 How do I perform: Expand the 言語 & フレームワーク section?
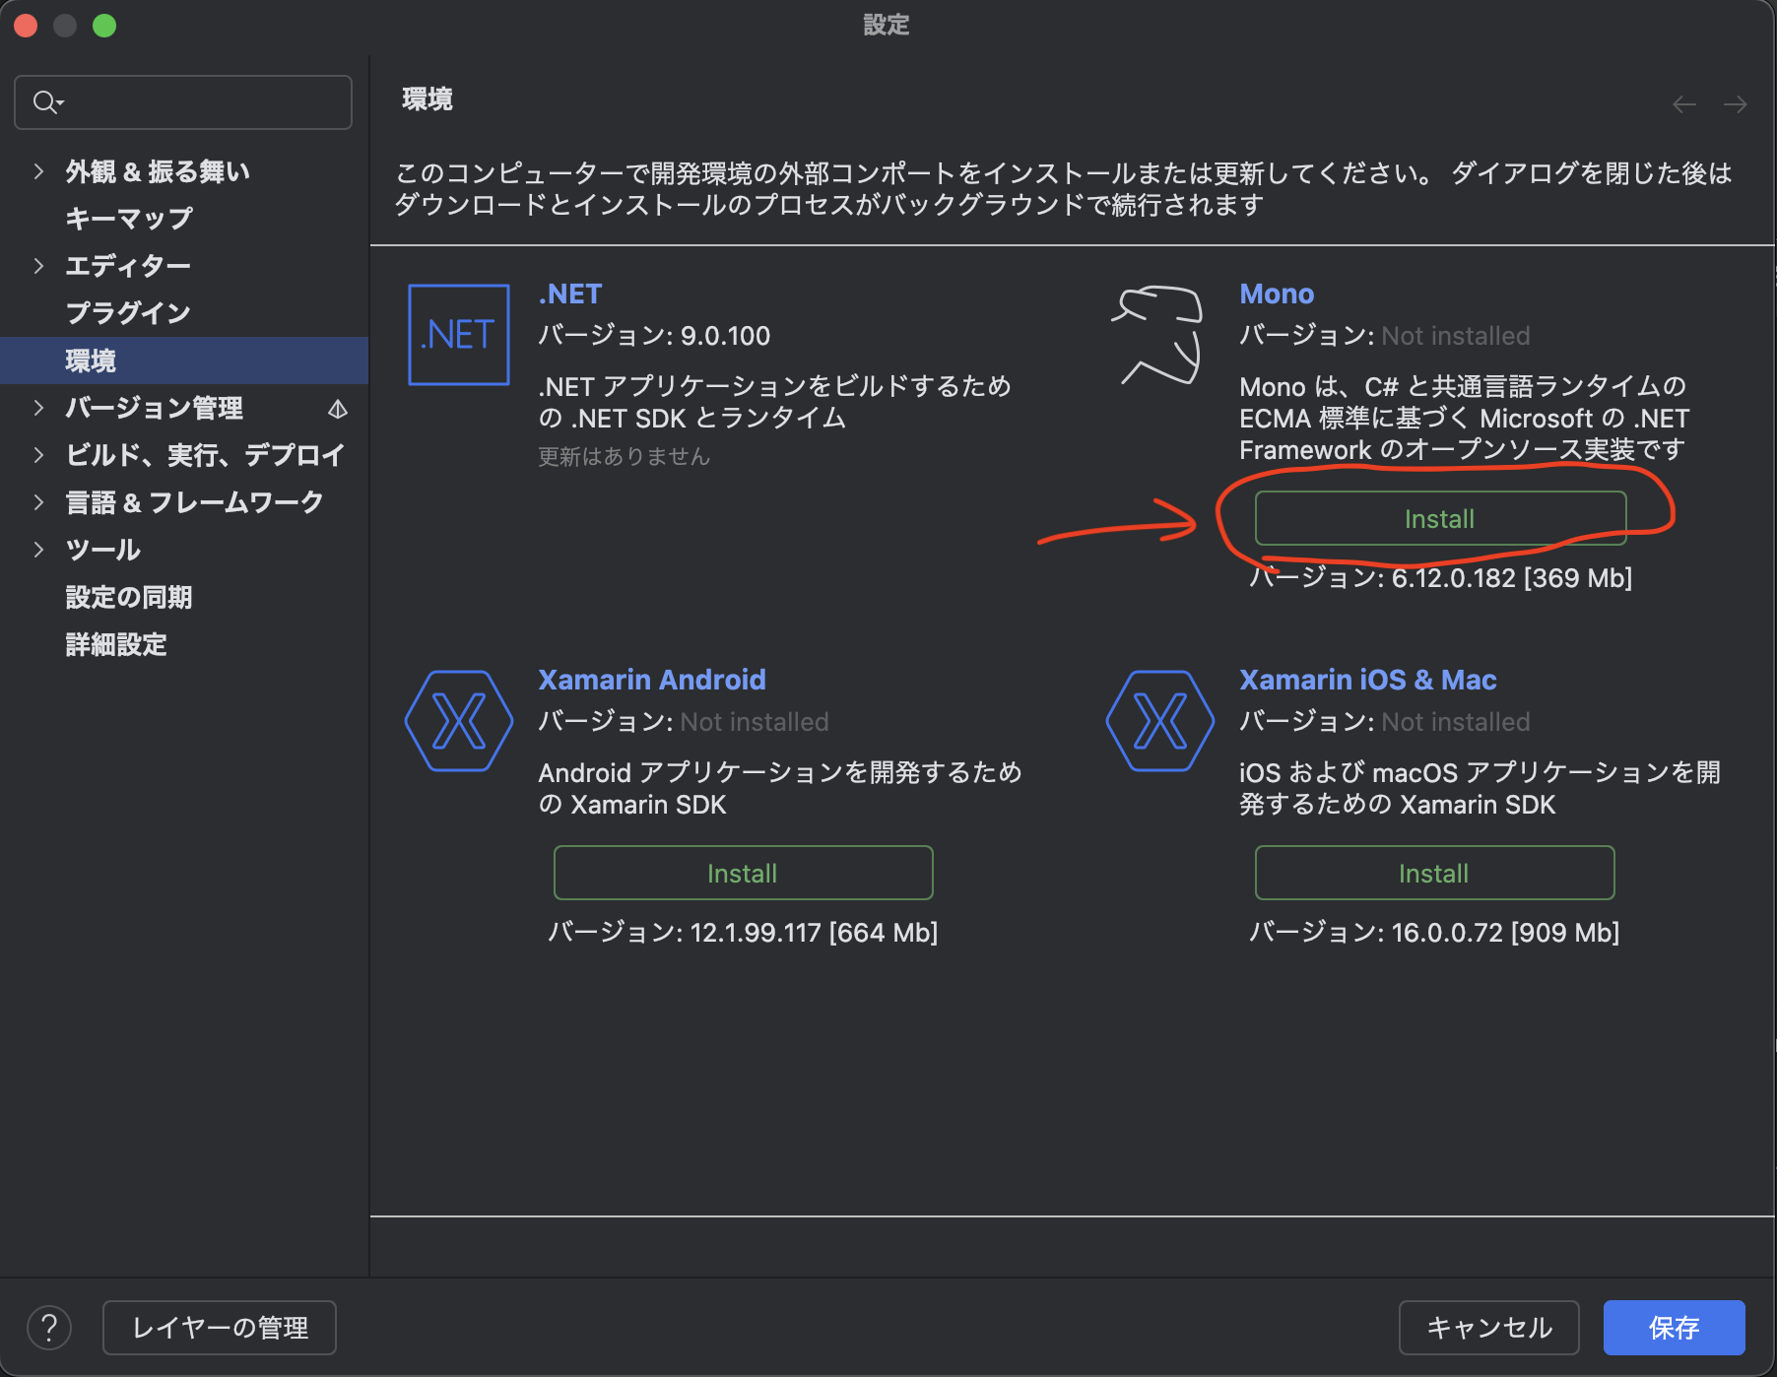pos(38,501)
